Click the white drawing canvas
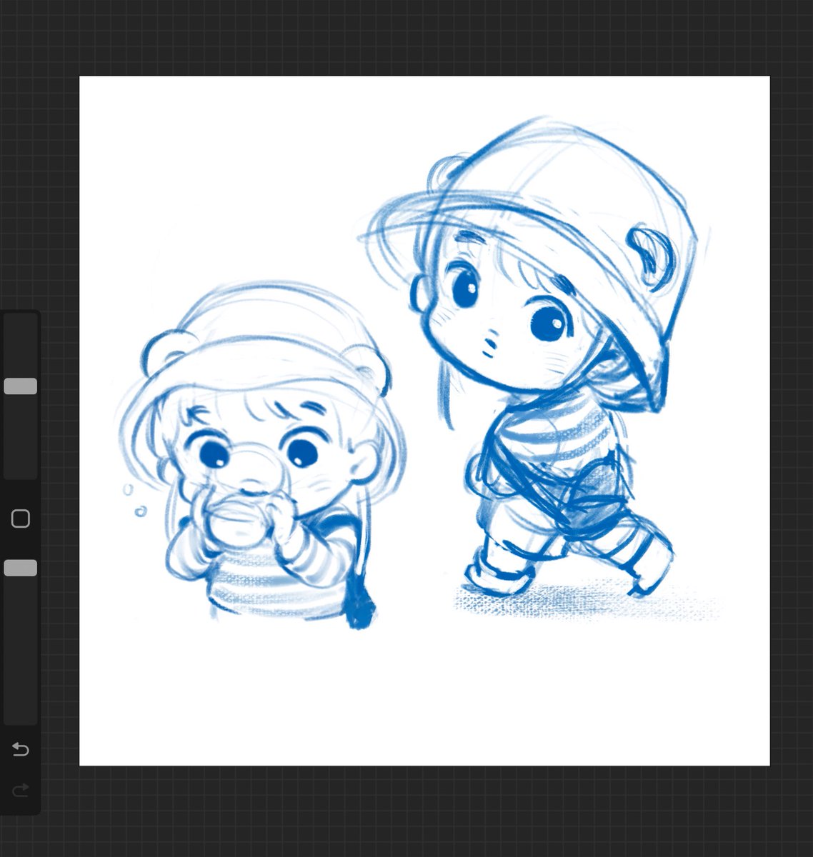The height and width of the screenshot is (857, 813). (x=424, y=421)
